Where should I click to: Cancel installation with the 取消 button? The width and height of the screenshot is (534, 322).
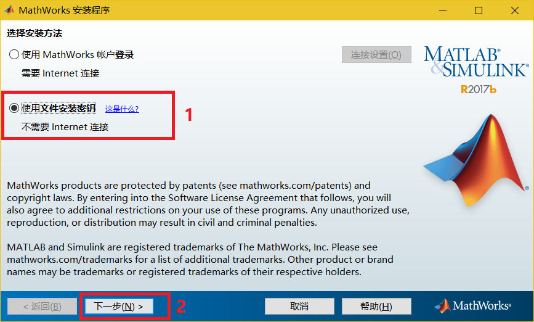[x=299, y=307]
